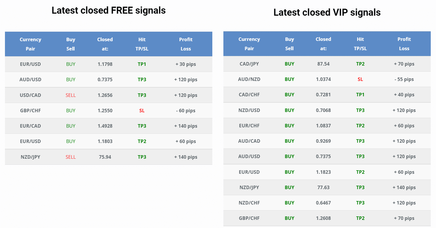Image resolution: width=436 pixels, height=228 pixels.
Task: Select Currency Pair header in FREE table
Action: [x=30, y=44]
